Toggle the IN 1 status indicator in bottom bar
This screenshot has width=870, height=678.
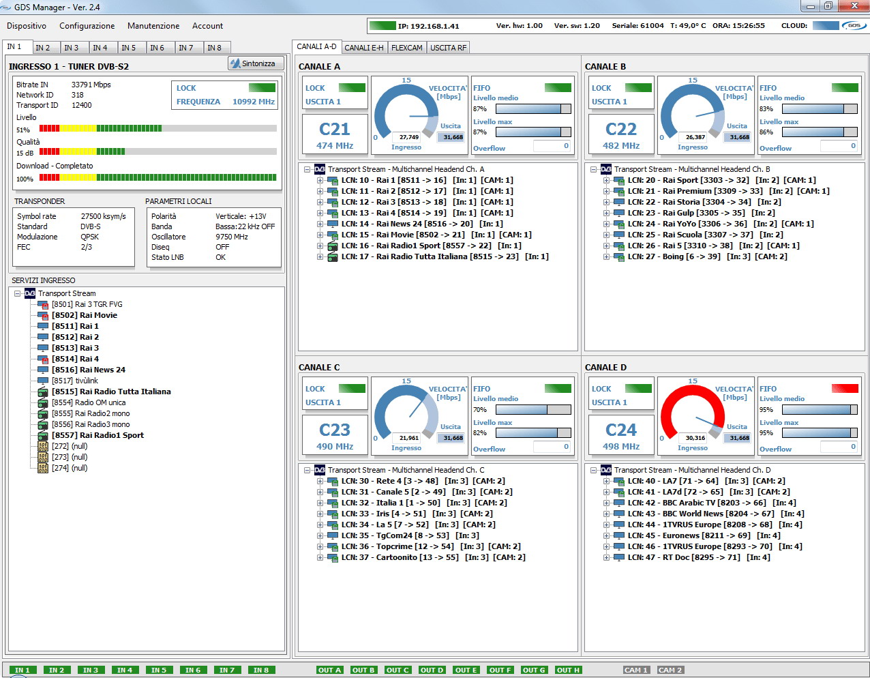point(22,670)
